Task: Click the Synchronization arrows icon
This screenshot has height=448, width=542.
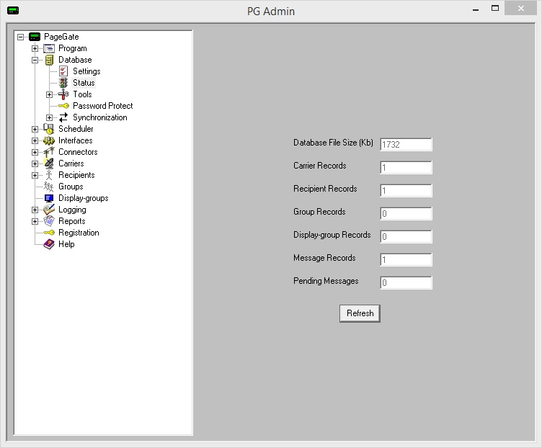Action: [63, 117]
